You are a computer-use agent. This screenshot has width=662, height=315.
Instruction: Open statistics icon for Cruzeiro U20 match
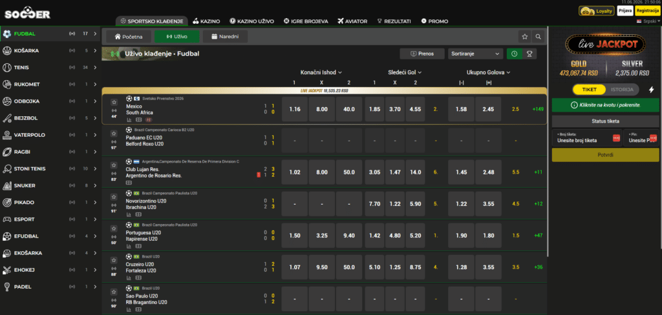[x=129, y=278]
